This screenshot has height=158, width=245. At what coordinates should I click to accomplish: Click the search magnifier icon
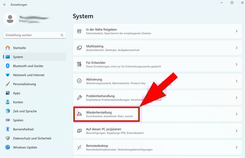click(62, 35)
